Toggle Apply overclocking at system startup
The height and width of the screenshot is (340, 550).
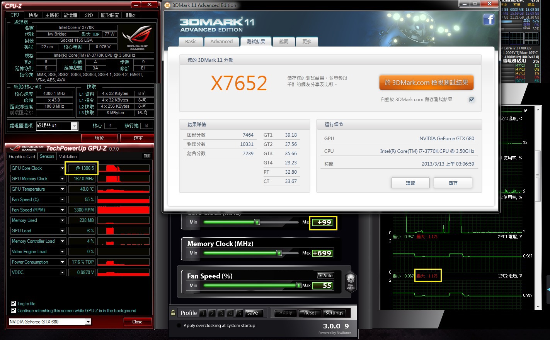pos(179,325)
